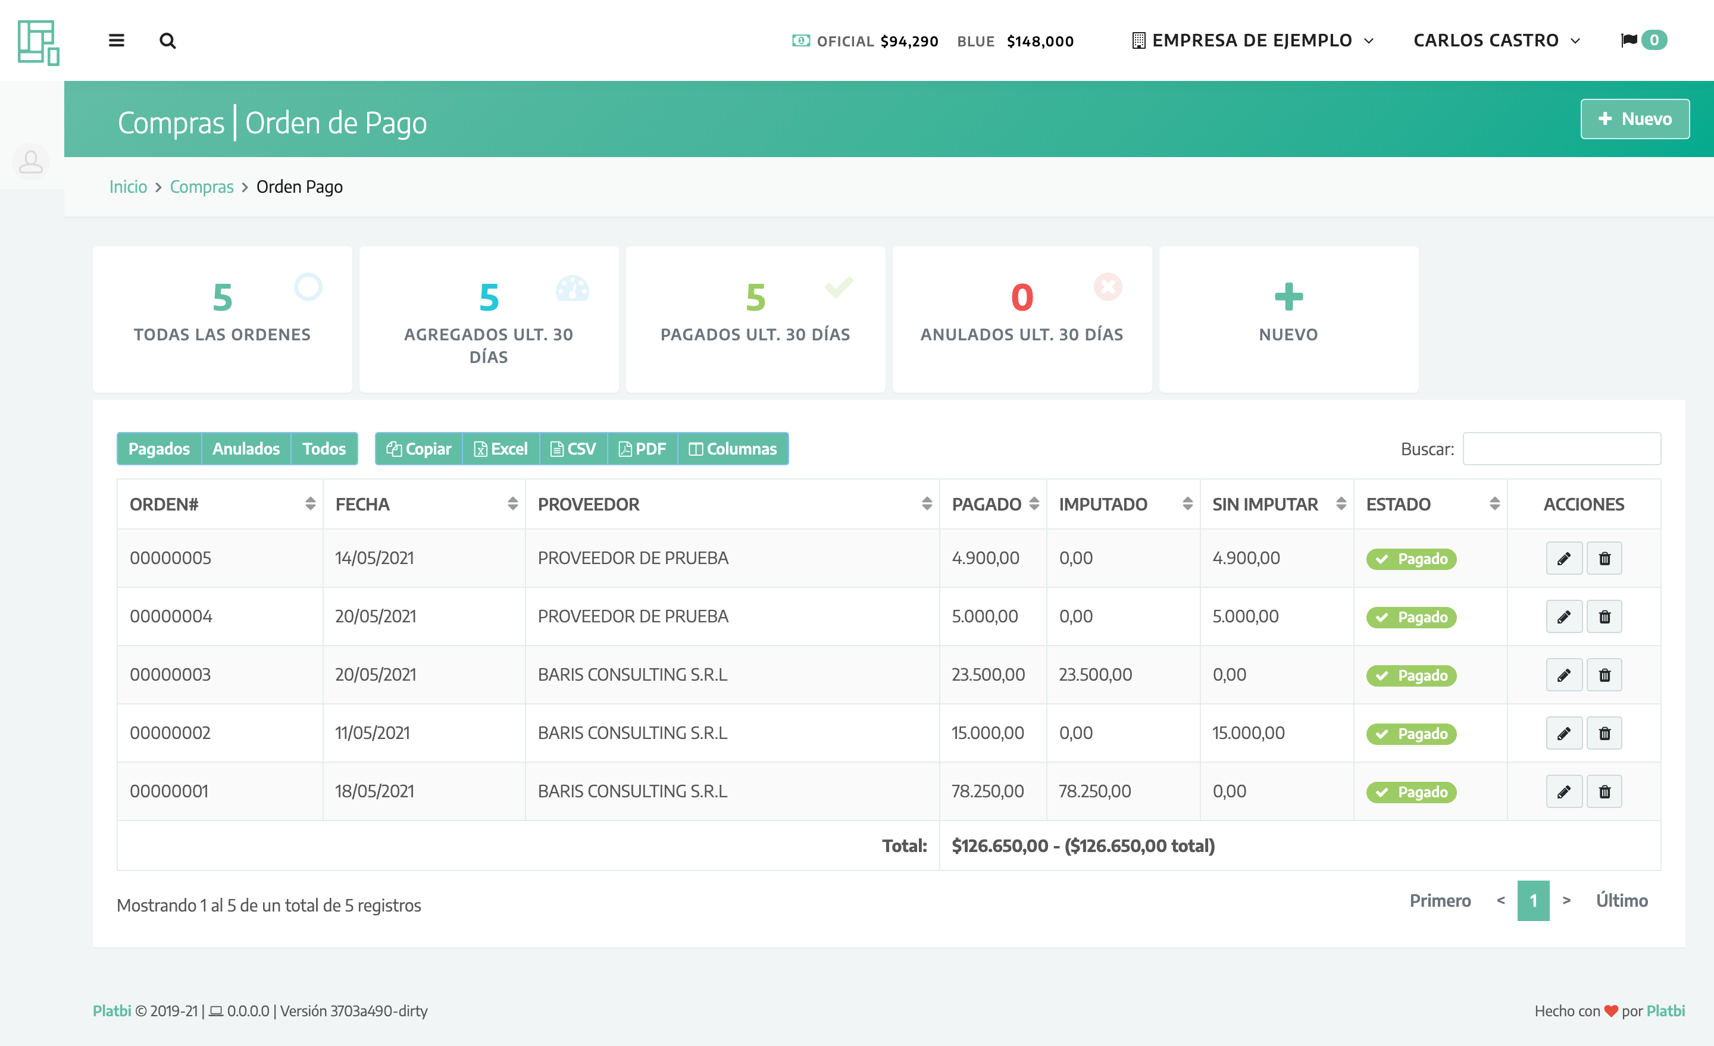The height and width of the screenshot is (1046, 1714).
Task: Click the red X icon on Anulados card
Action: pos(1108,287)
